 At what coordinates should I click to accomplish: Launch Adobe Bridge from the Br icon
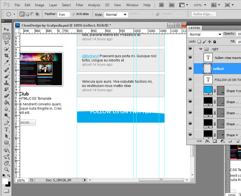(162, 5)
